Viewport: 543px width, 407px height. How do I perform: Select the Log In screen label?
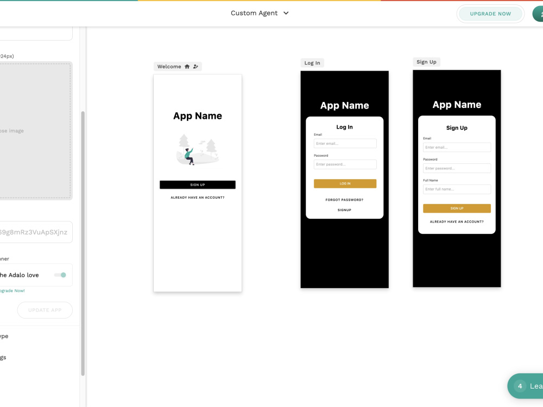[x=312, y=63]
